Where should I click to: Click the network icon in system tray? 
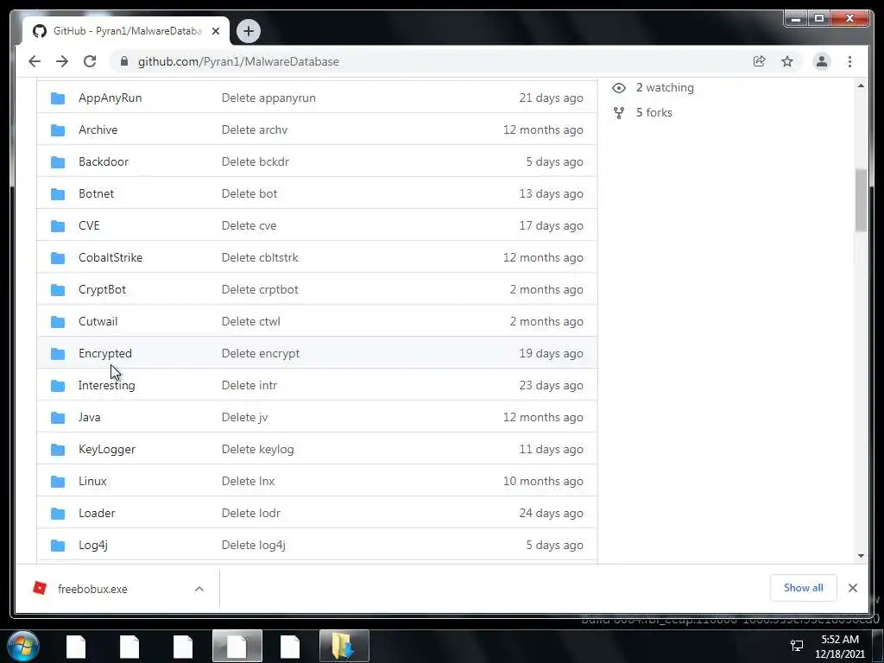click(x=797, y=646)
